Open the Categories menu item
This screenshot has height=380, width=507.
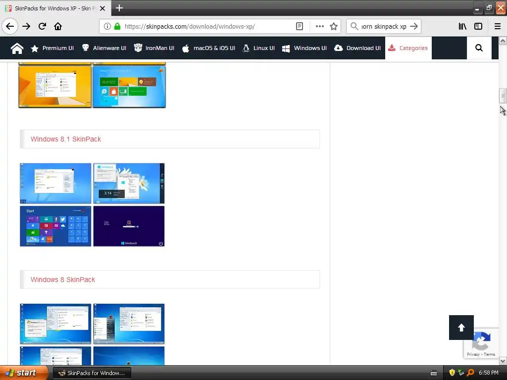pyautogui.click(x=408, y=48)
